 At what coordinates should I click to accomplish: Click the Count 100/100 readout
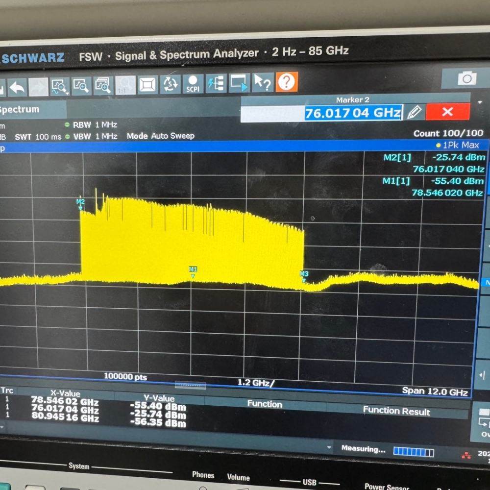448,133
